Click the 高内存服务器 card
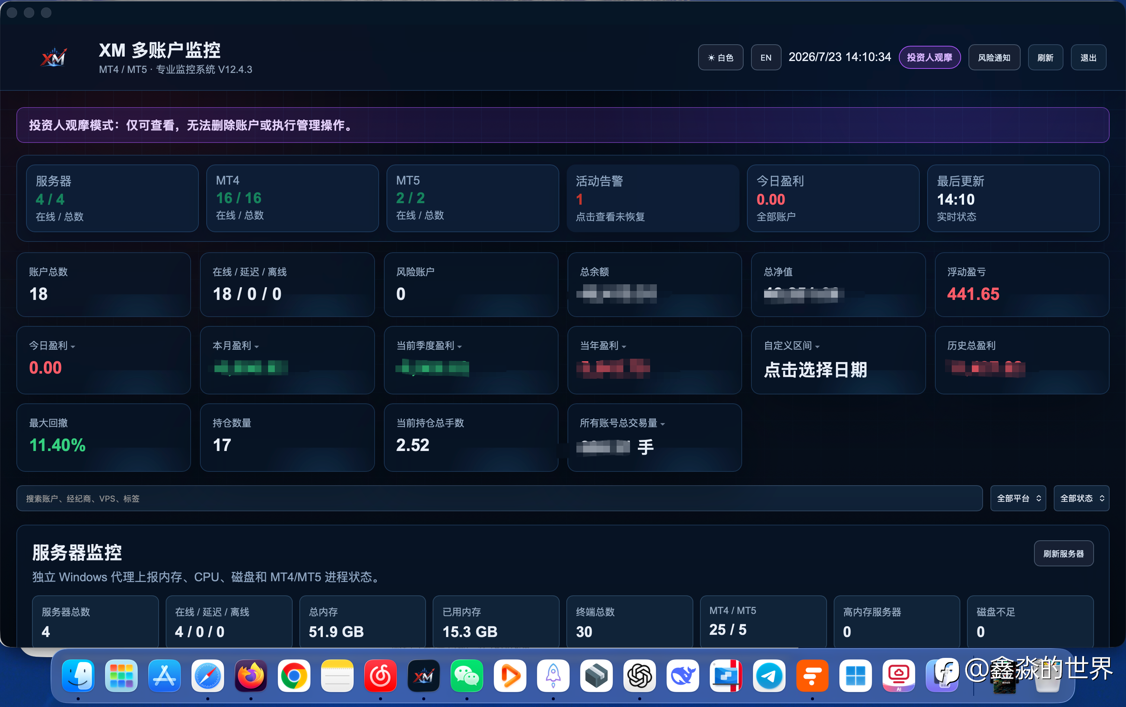The image size is (1126, 707). click(896, 621)
